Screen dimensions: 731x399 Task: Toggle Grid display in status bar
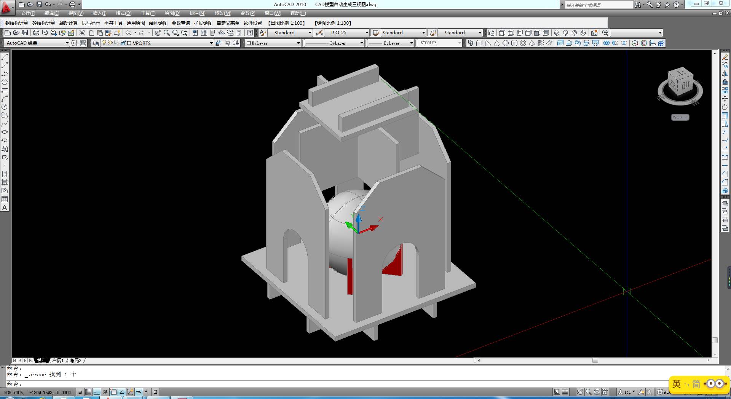pyautogui.click(x=88, y=392)
